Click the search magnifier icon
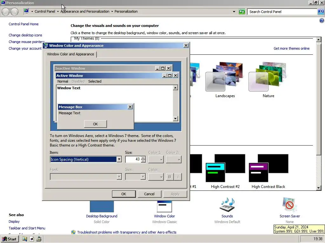Image resolution: width=325 pixels, height=243 pixels. point(321,12)
